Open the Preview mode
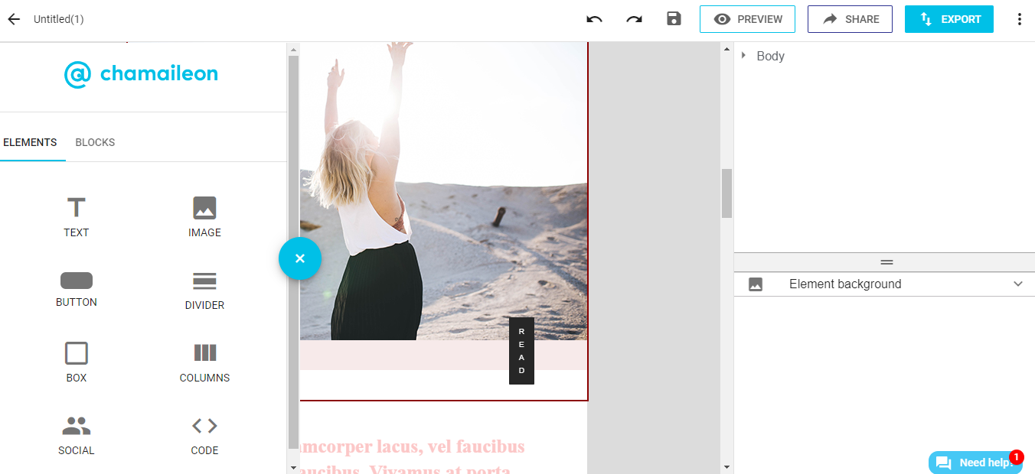Image resolution: width=1035 pixels, height=474 pixels. pos(747,19)
